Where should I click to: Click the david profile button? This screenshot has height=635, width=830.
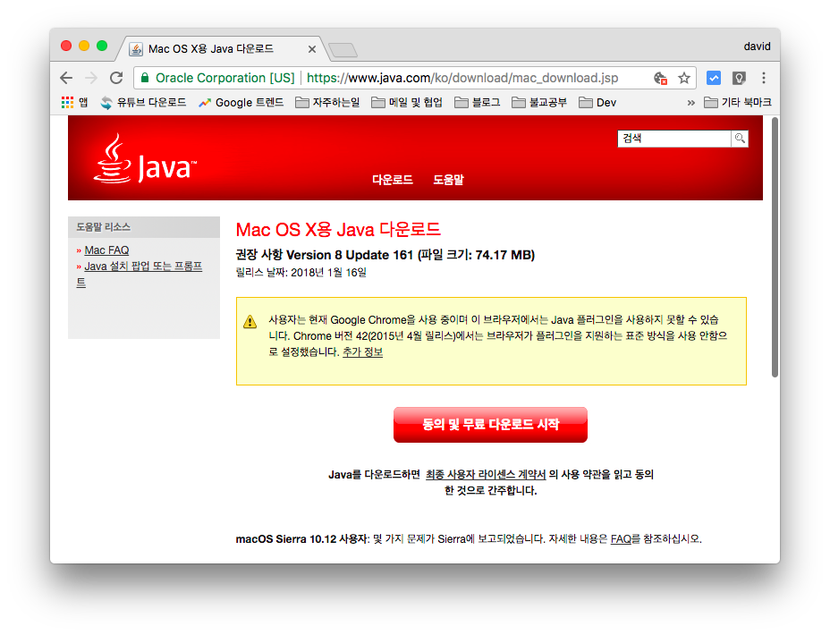pos(757,47)
